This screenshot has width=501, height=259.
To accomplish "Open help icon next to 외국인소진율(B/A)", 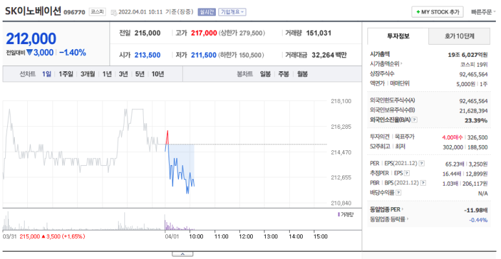I will point(415,120).
